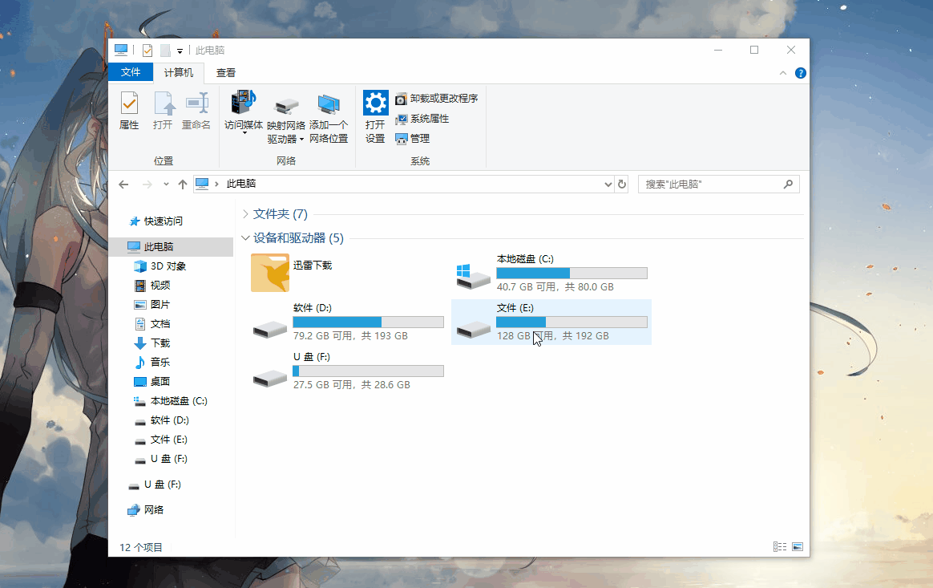This screenshot has height=588, width=933.
Task: Click the 系统属性 (System properties) icon
Action: pos(423,118)
